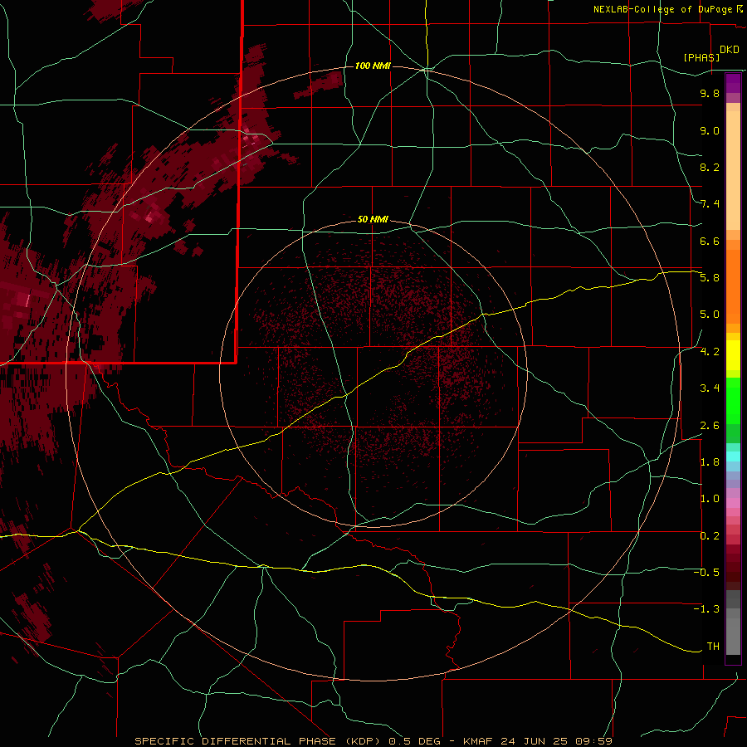Click the -1.3 value on the color scale
Screen dimensions: 747x747
[706, 609]
